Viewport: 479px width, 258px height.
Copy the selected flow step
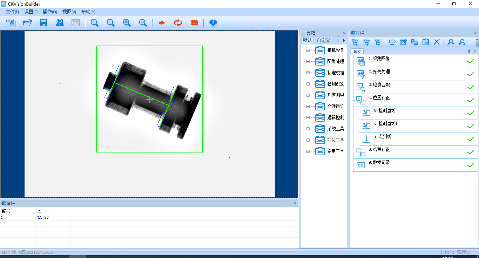coord(414,42)
